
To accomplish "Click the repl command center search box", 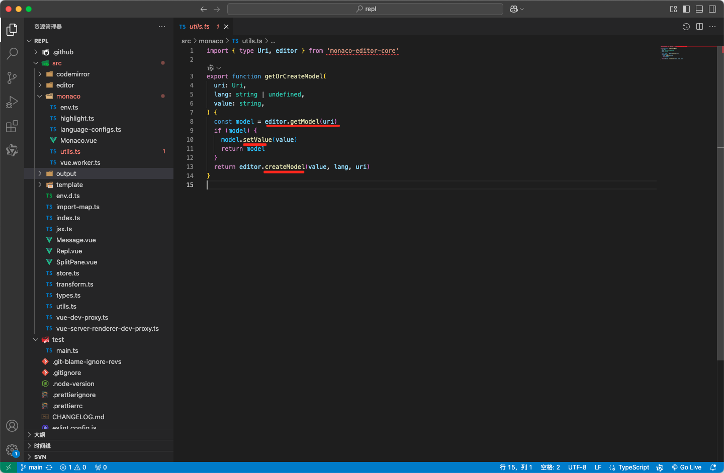I will tap(365, 9).
